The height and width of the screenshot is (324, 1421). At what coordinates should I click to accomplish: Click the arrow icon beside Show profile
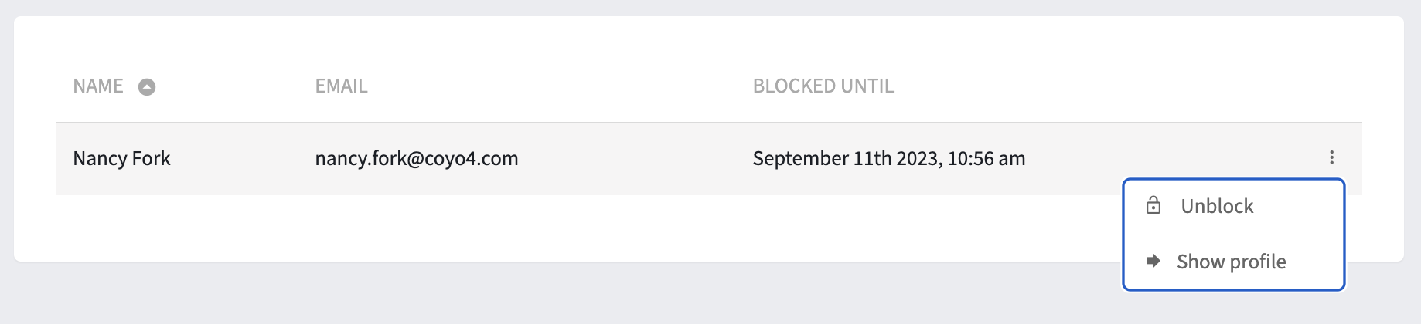[x=1153, y=261]
